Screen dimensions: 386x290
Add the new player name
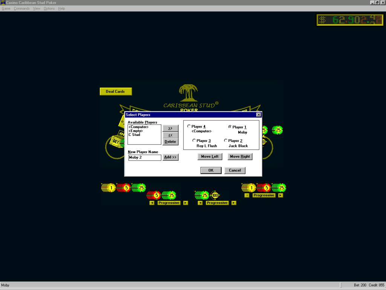(x=170, y=157)
